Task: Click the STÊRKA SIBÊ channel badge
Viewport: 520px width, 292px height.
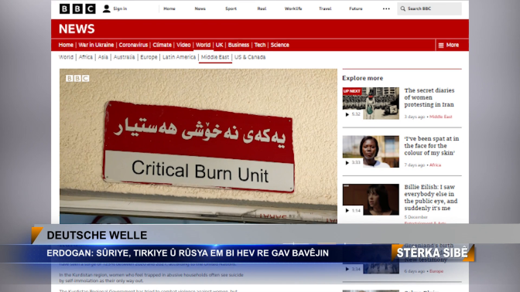Action: click(432, 253)
